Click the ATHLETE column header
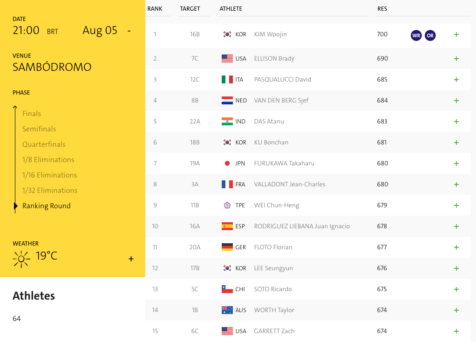 pos(231,9)
